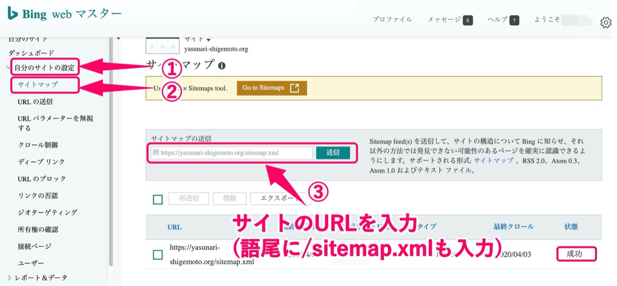Click the external link icon on Go to Sitemaps
Viewport: 617px width, 286px height.
coord(294,88)
